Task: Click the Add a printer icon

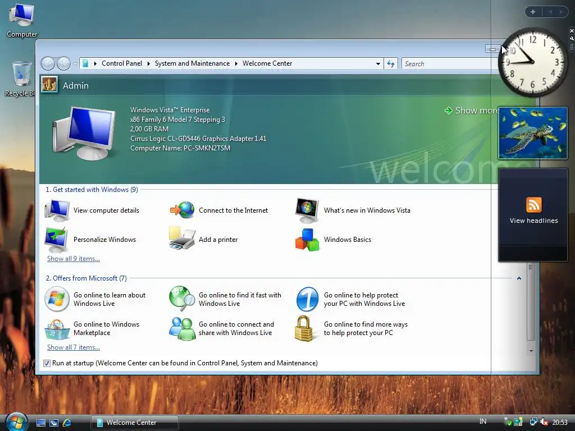Action: pos(182,238)
